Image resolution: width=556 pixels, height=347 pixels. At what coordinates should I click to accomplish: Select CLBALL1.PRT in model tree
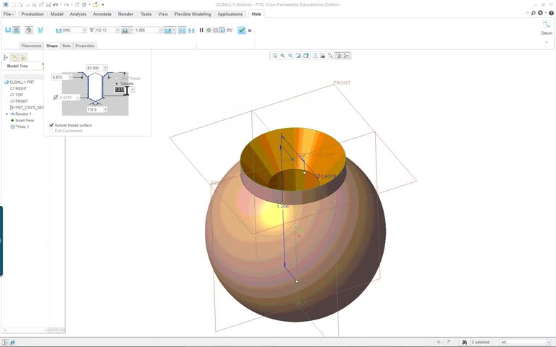click(22, 82)
